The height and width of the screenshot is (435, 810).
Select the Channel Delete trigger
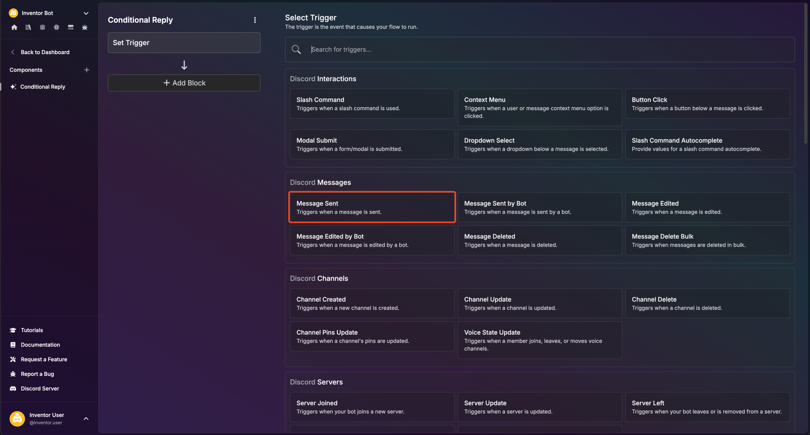pyautogui.click(x=708, y=303)
